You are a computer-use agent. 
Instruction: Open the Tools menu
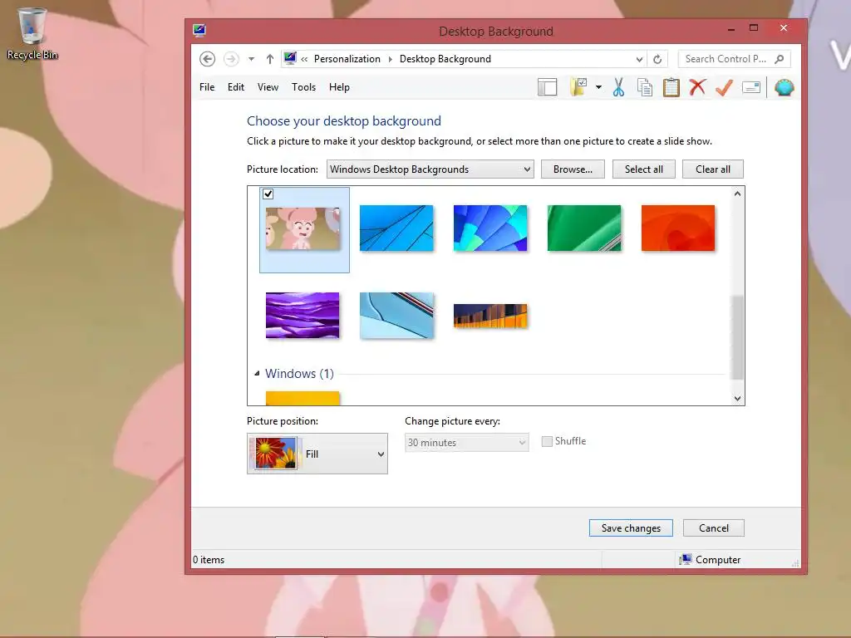coord(303,86)
